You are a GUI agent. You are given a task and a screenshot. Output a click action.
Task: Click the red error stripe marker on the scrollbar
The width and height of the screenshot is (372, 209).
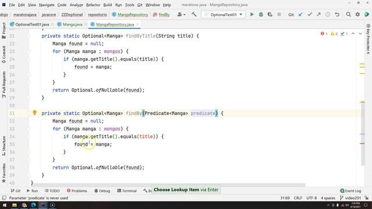[362, 143]
